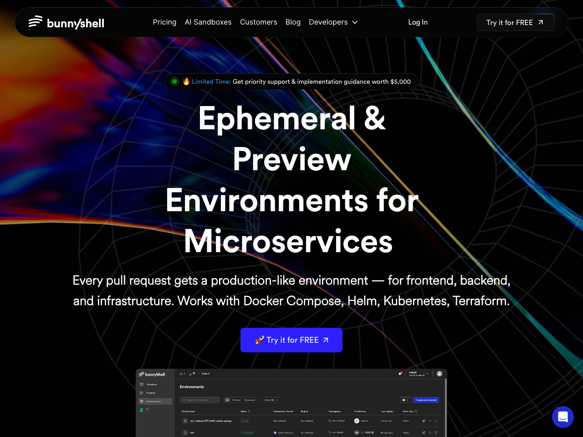Click the green status dot in the banner

[x=174, y=81]
